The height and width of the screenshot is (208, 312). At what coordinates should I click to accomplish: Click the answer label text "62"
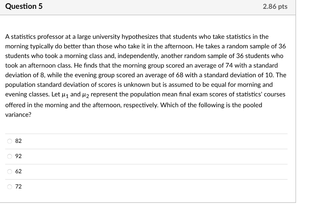pyautogui.click(x=19, y=172)
